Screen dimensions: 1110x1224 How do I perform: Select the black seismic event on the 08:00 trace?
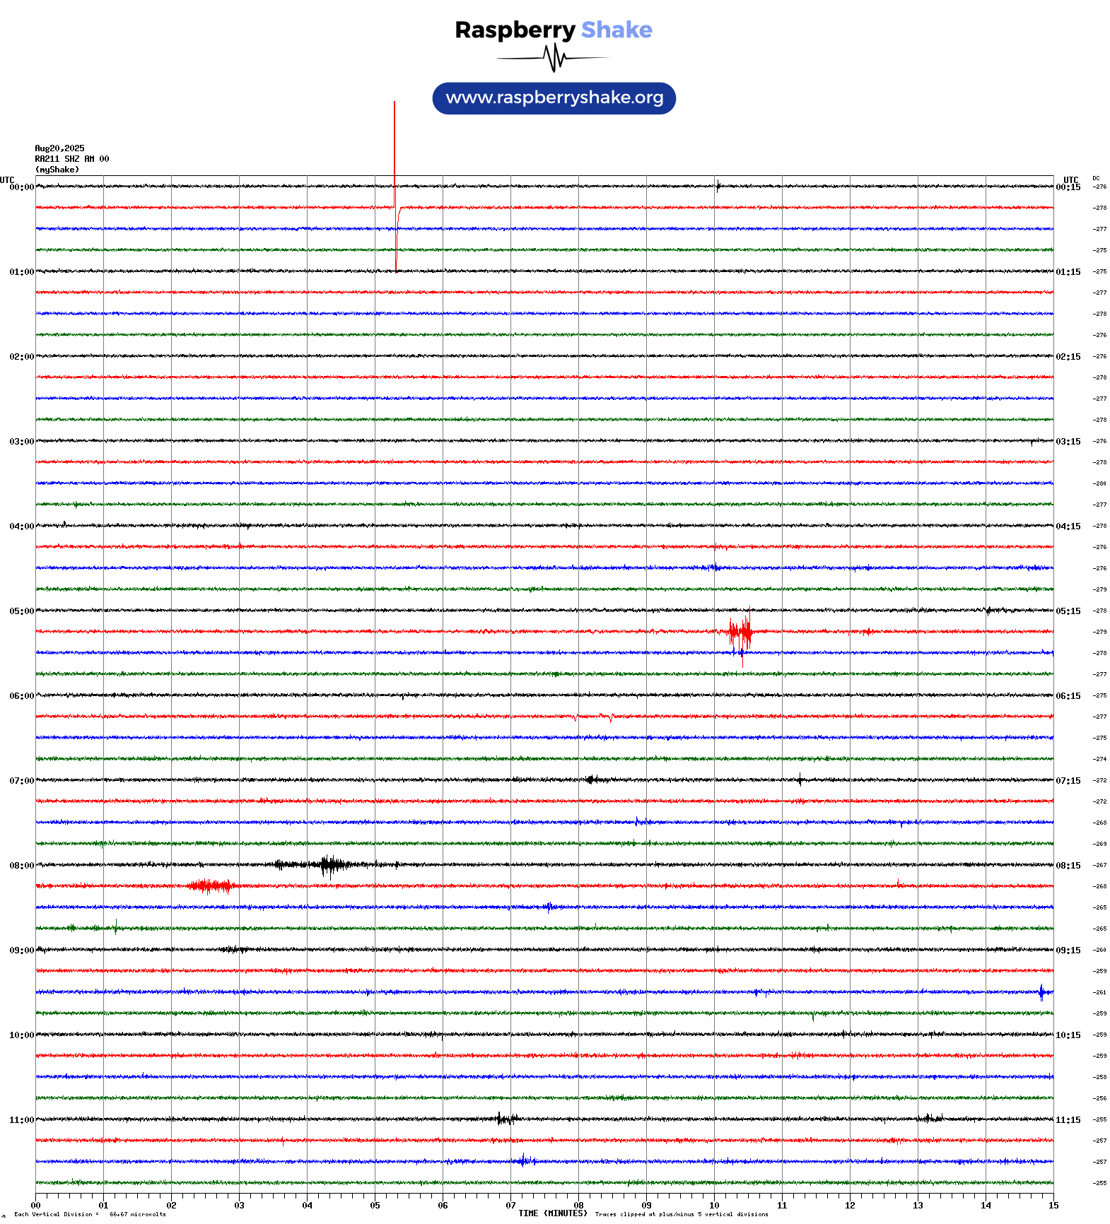[x=329, y=864]
